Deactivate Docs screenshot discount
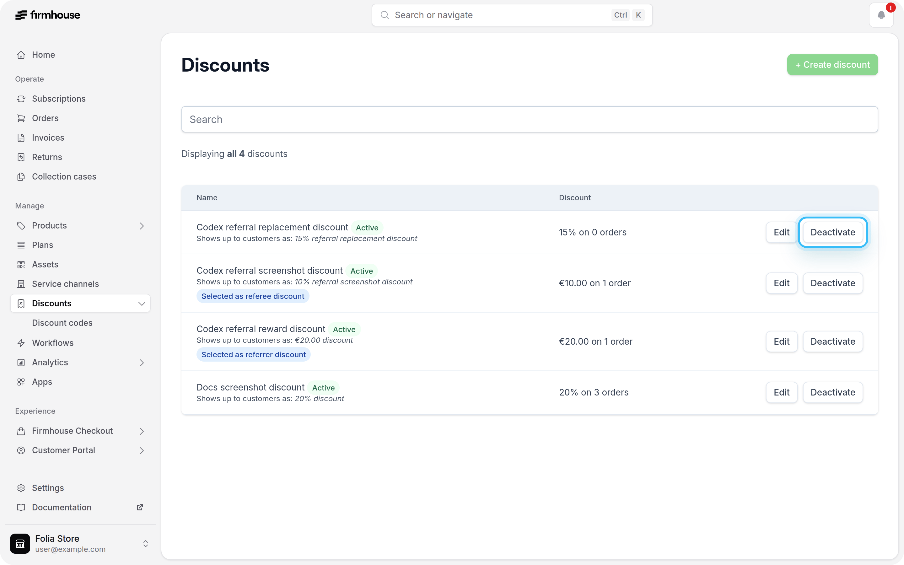The width and height of the screenshot is (904, 565). [833, 392]
